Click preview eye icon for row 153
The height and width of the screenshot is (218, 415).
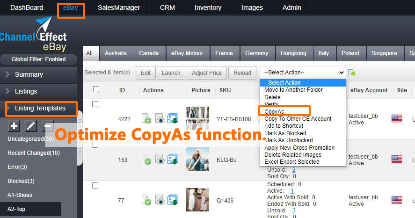160,160
